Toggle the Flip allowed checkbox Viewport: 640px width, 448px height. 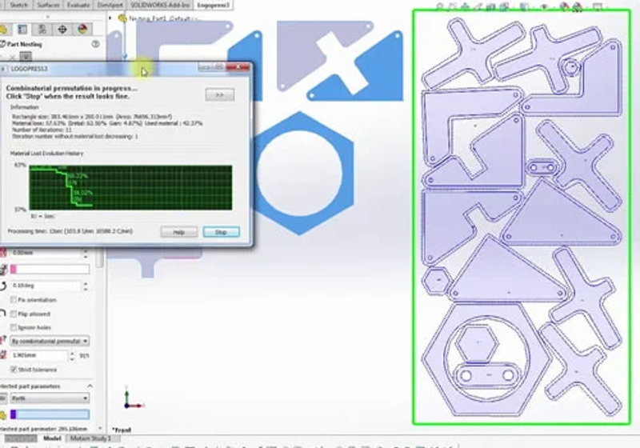pyautogui.click(x=14, y=314)
